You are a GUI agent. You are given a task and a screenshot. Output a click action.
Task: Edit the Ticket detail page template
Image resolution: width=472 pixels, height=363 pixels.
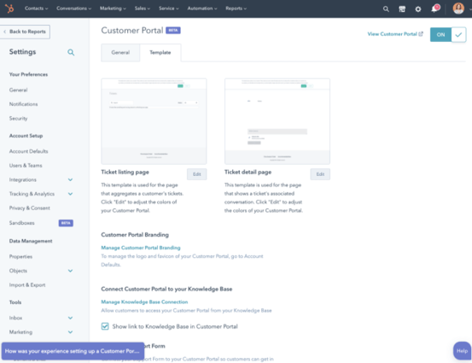tap(320, 174)
